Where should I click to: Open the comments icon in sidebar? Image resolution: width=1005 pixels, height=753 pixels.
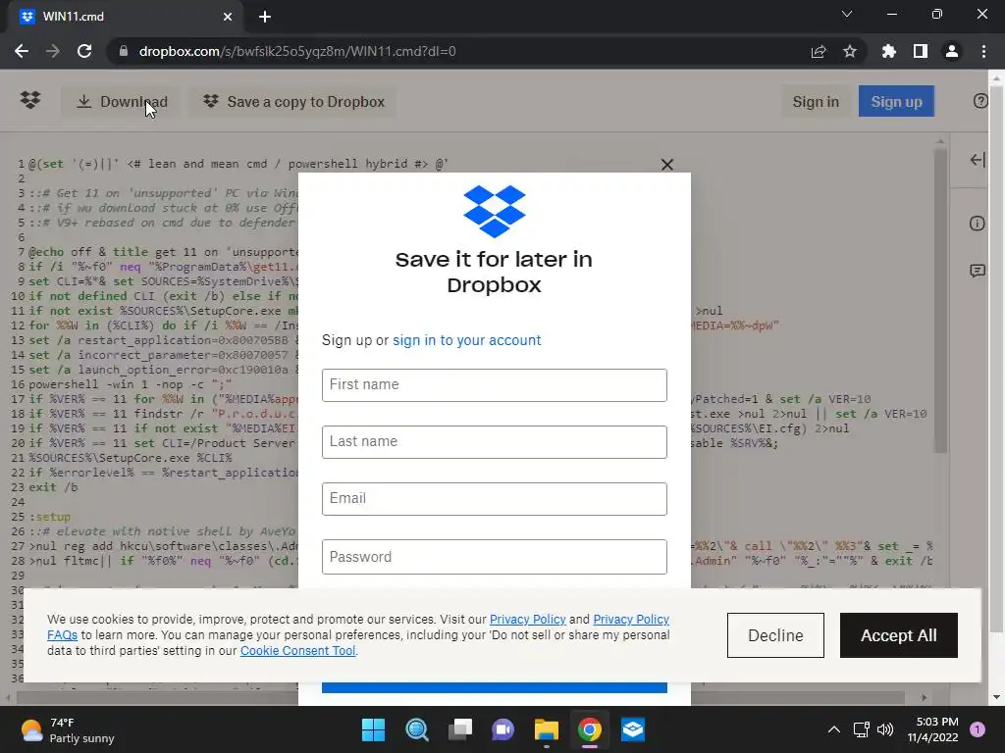click(x=977, y=271)
